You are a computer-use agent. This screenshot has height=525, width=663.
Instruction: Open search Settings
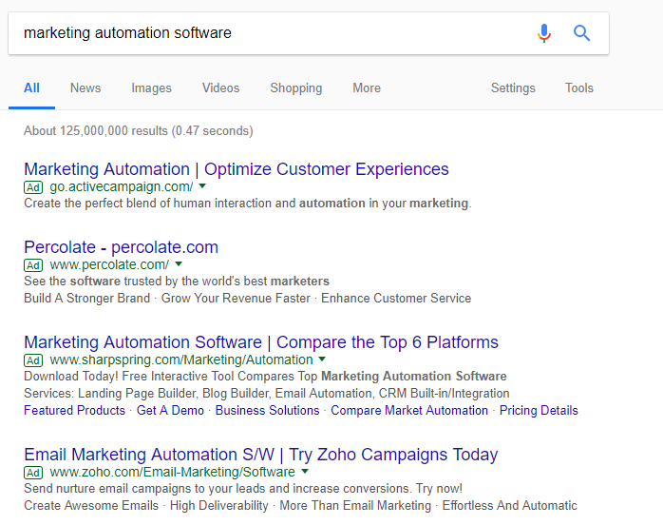[x=513, y=88]
